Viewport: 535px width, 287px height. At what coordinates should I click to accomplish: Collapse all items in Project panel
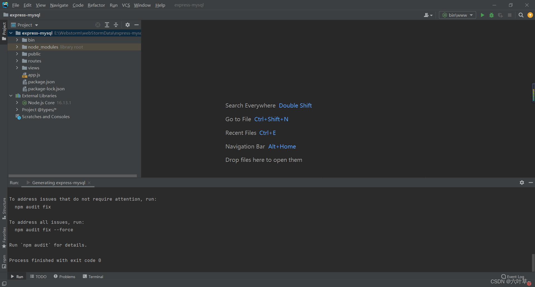pos(116,25)
